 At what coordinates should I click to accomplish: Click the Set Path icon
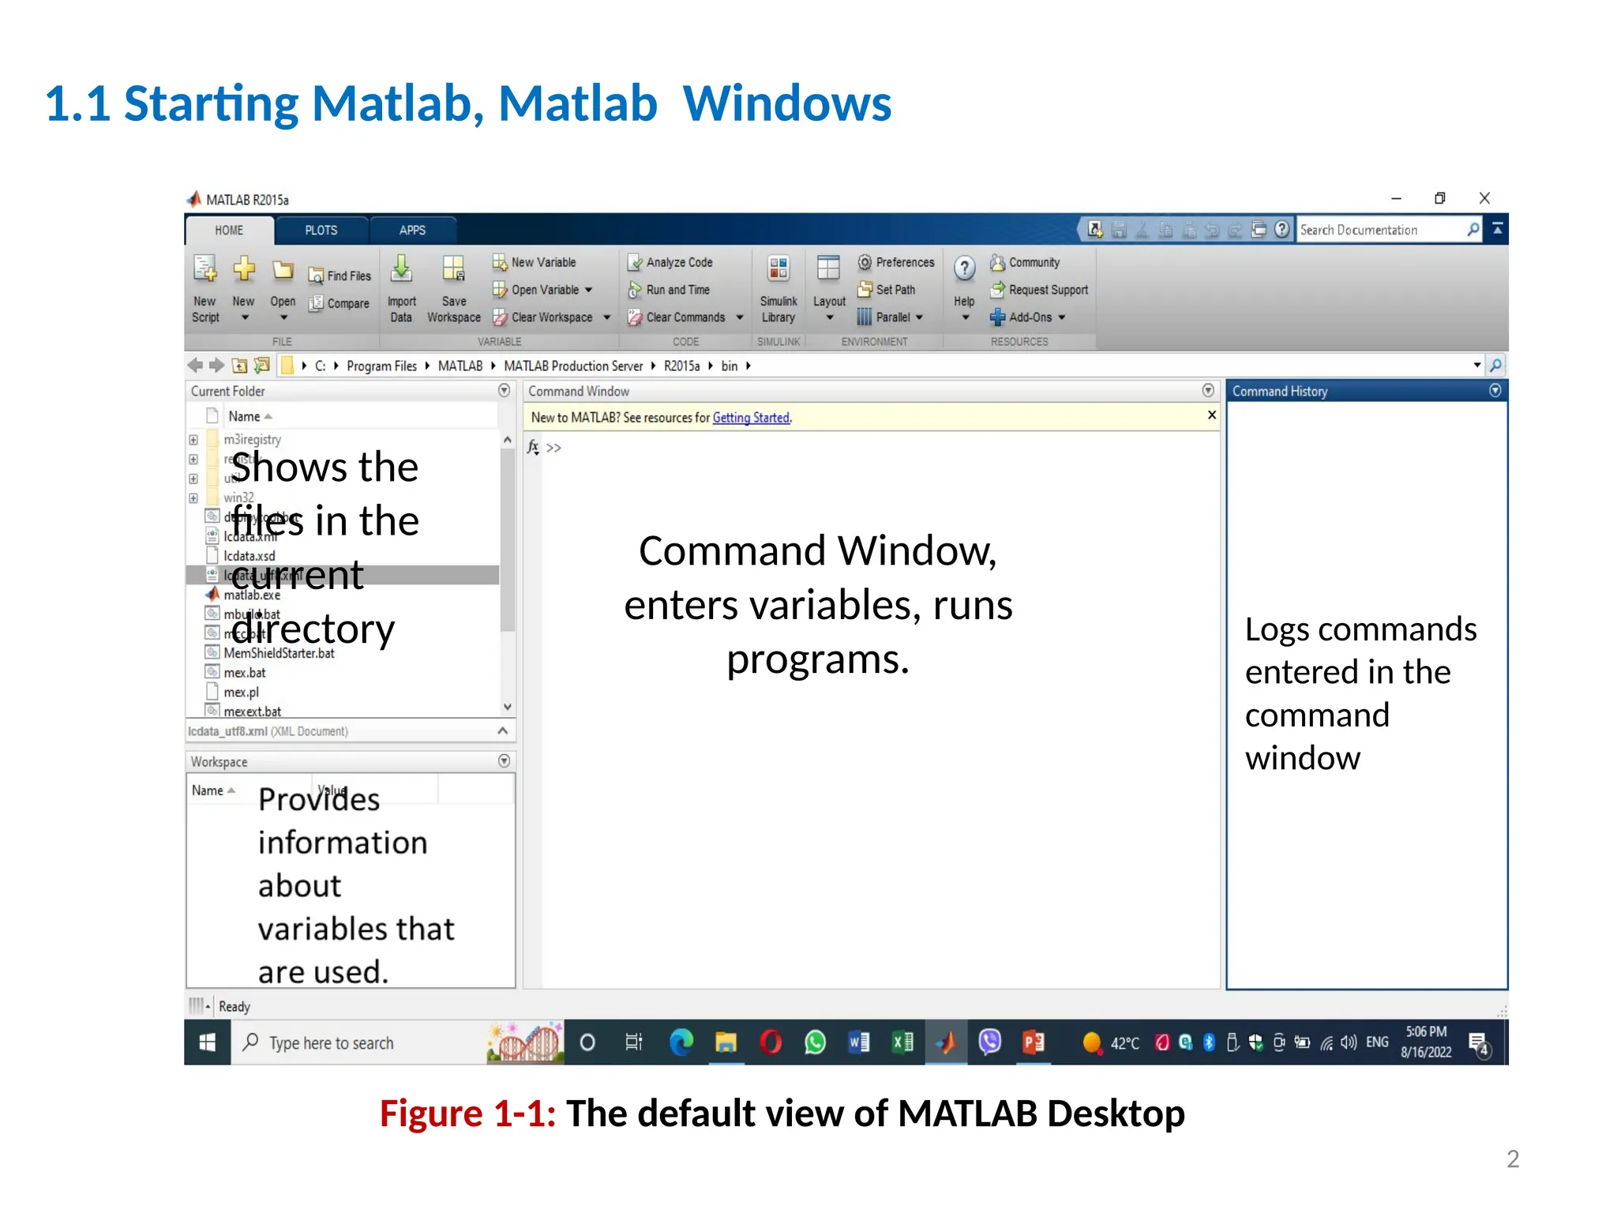pos(865,290)
